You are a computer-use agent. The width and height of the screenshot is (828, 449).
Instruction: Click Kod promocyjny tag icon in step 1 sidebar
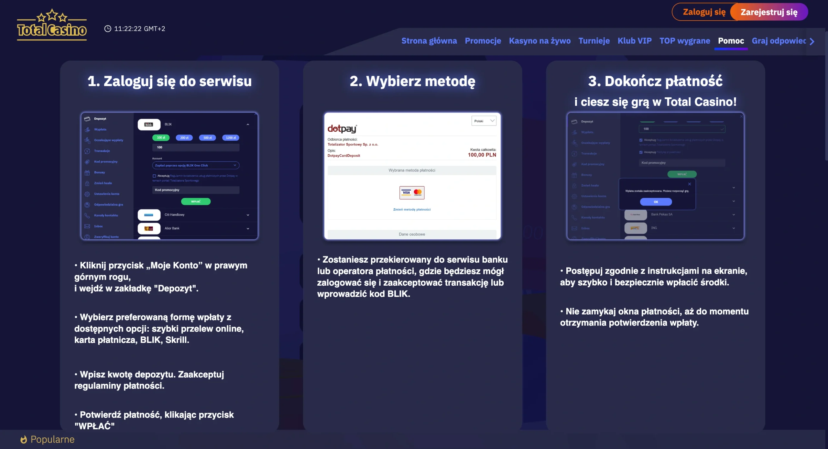(x=87, y=162)
